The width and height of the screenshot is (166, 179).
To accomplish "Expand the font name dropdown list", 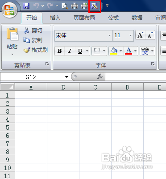I will point(109,35).
